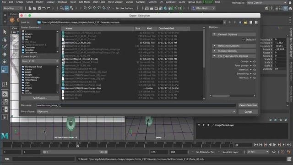
Task: Click the Redo arrow icon
Action: click(x=49, y=8)
